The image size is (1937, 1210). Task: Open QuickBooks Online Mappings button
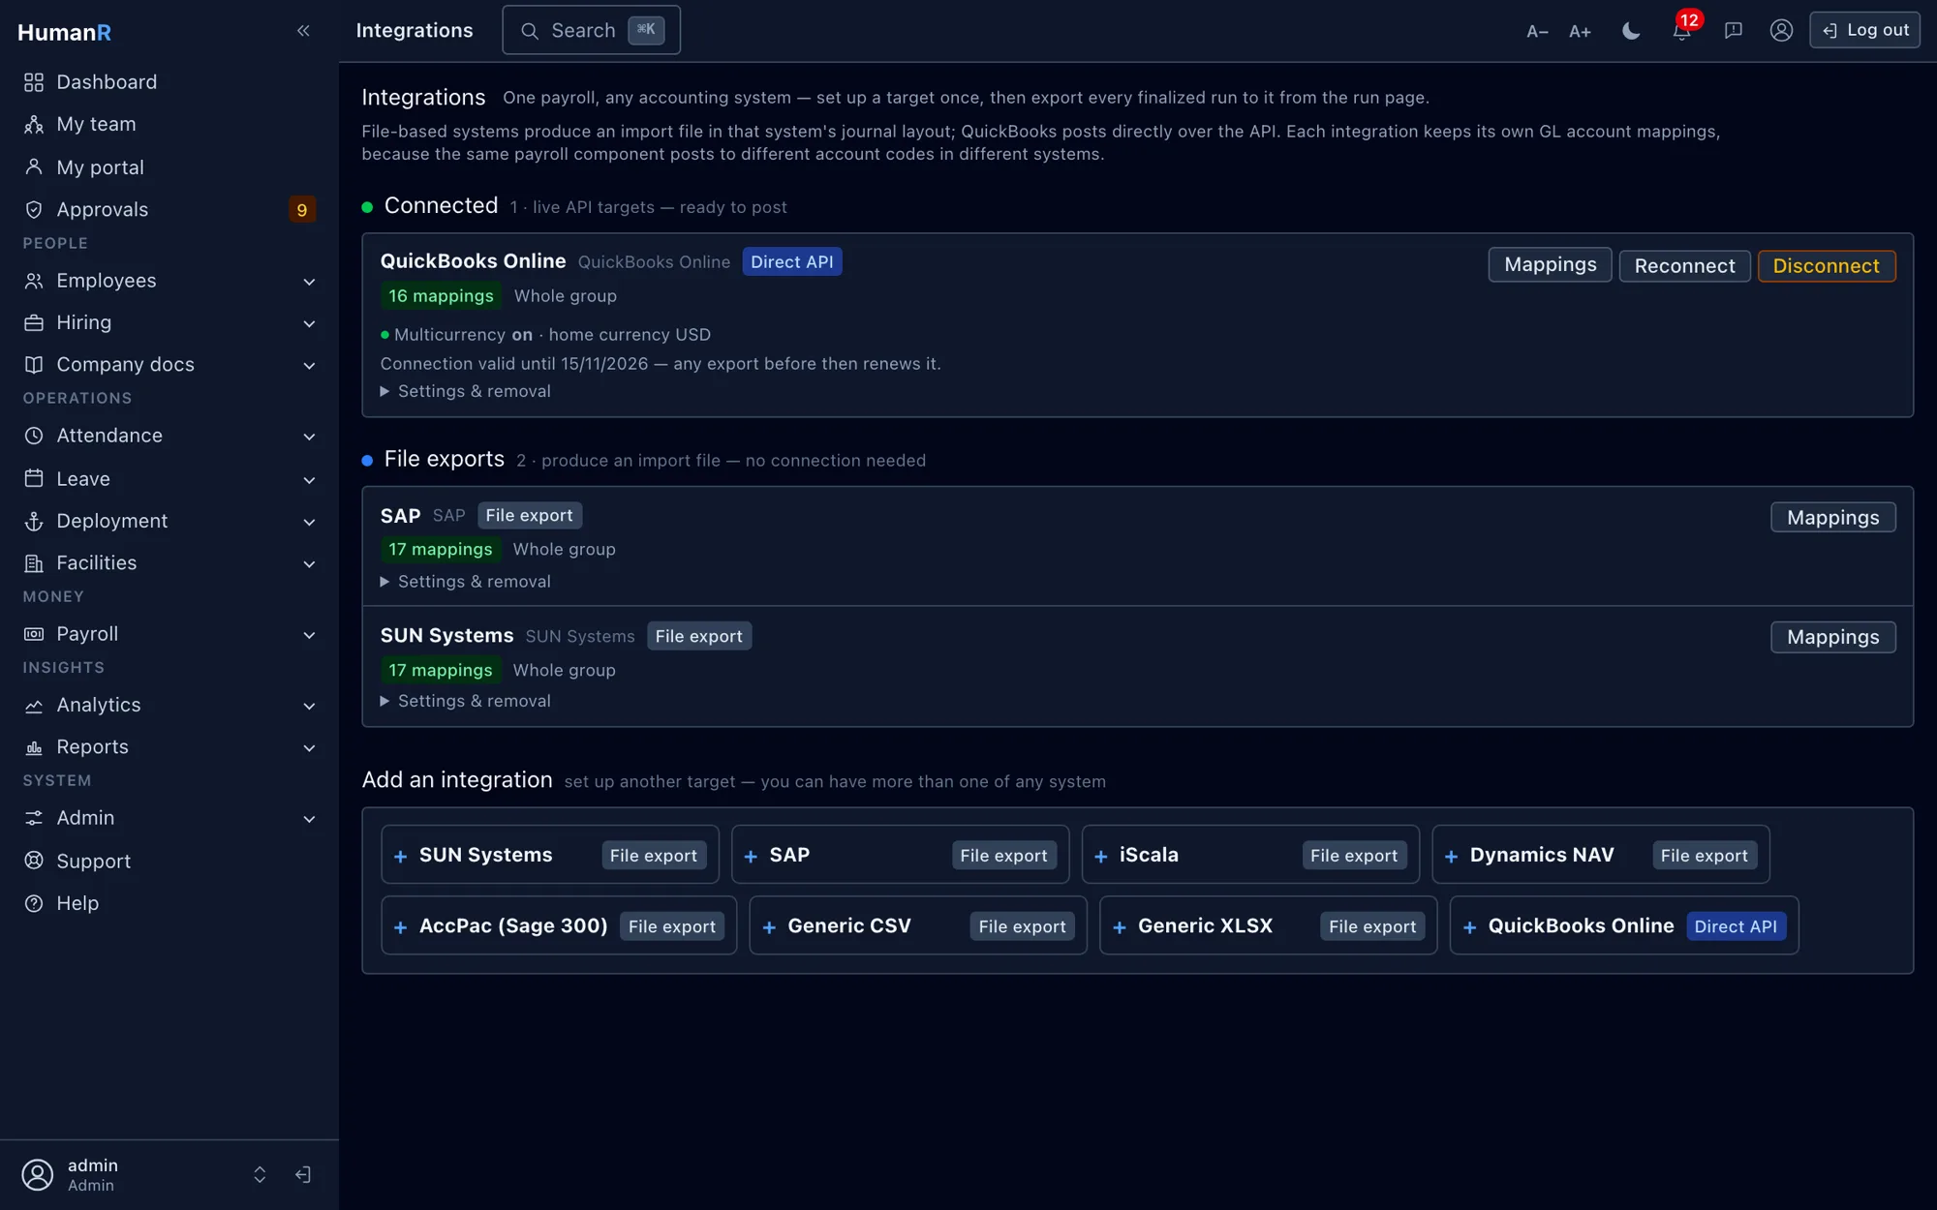[1550, 265]
